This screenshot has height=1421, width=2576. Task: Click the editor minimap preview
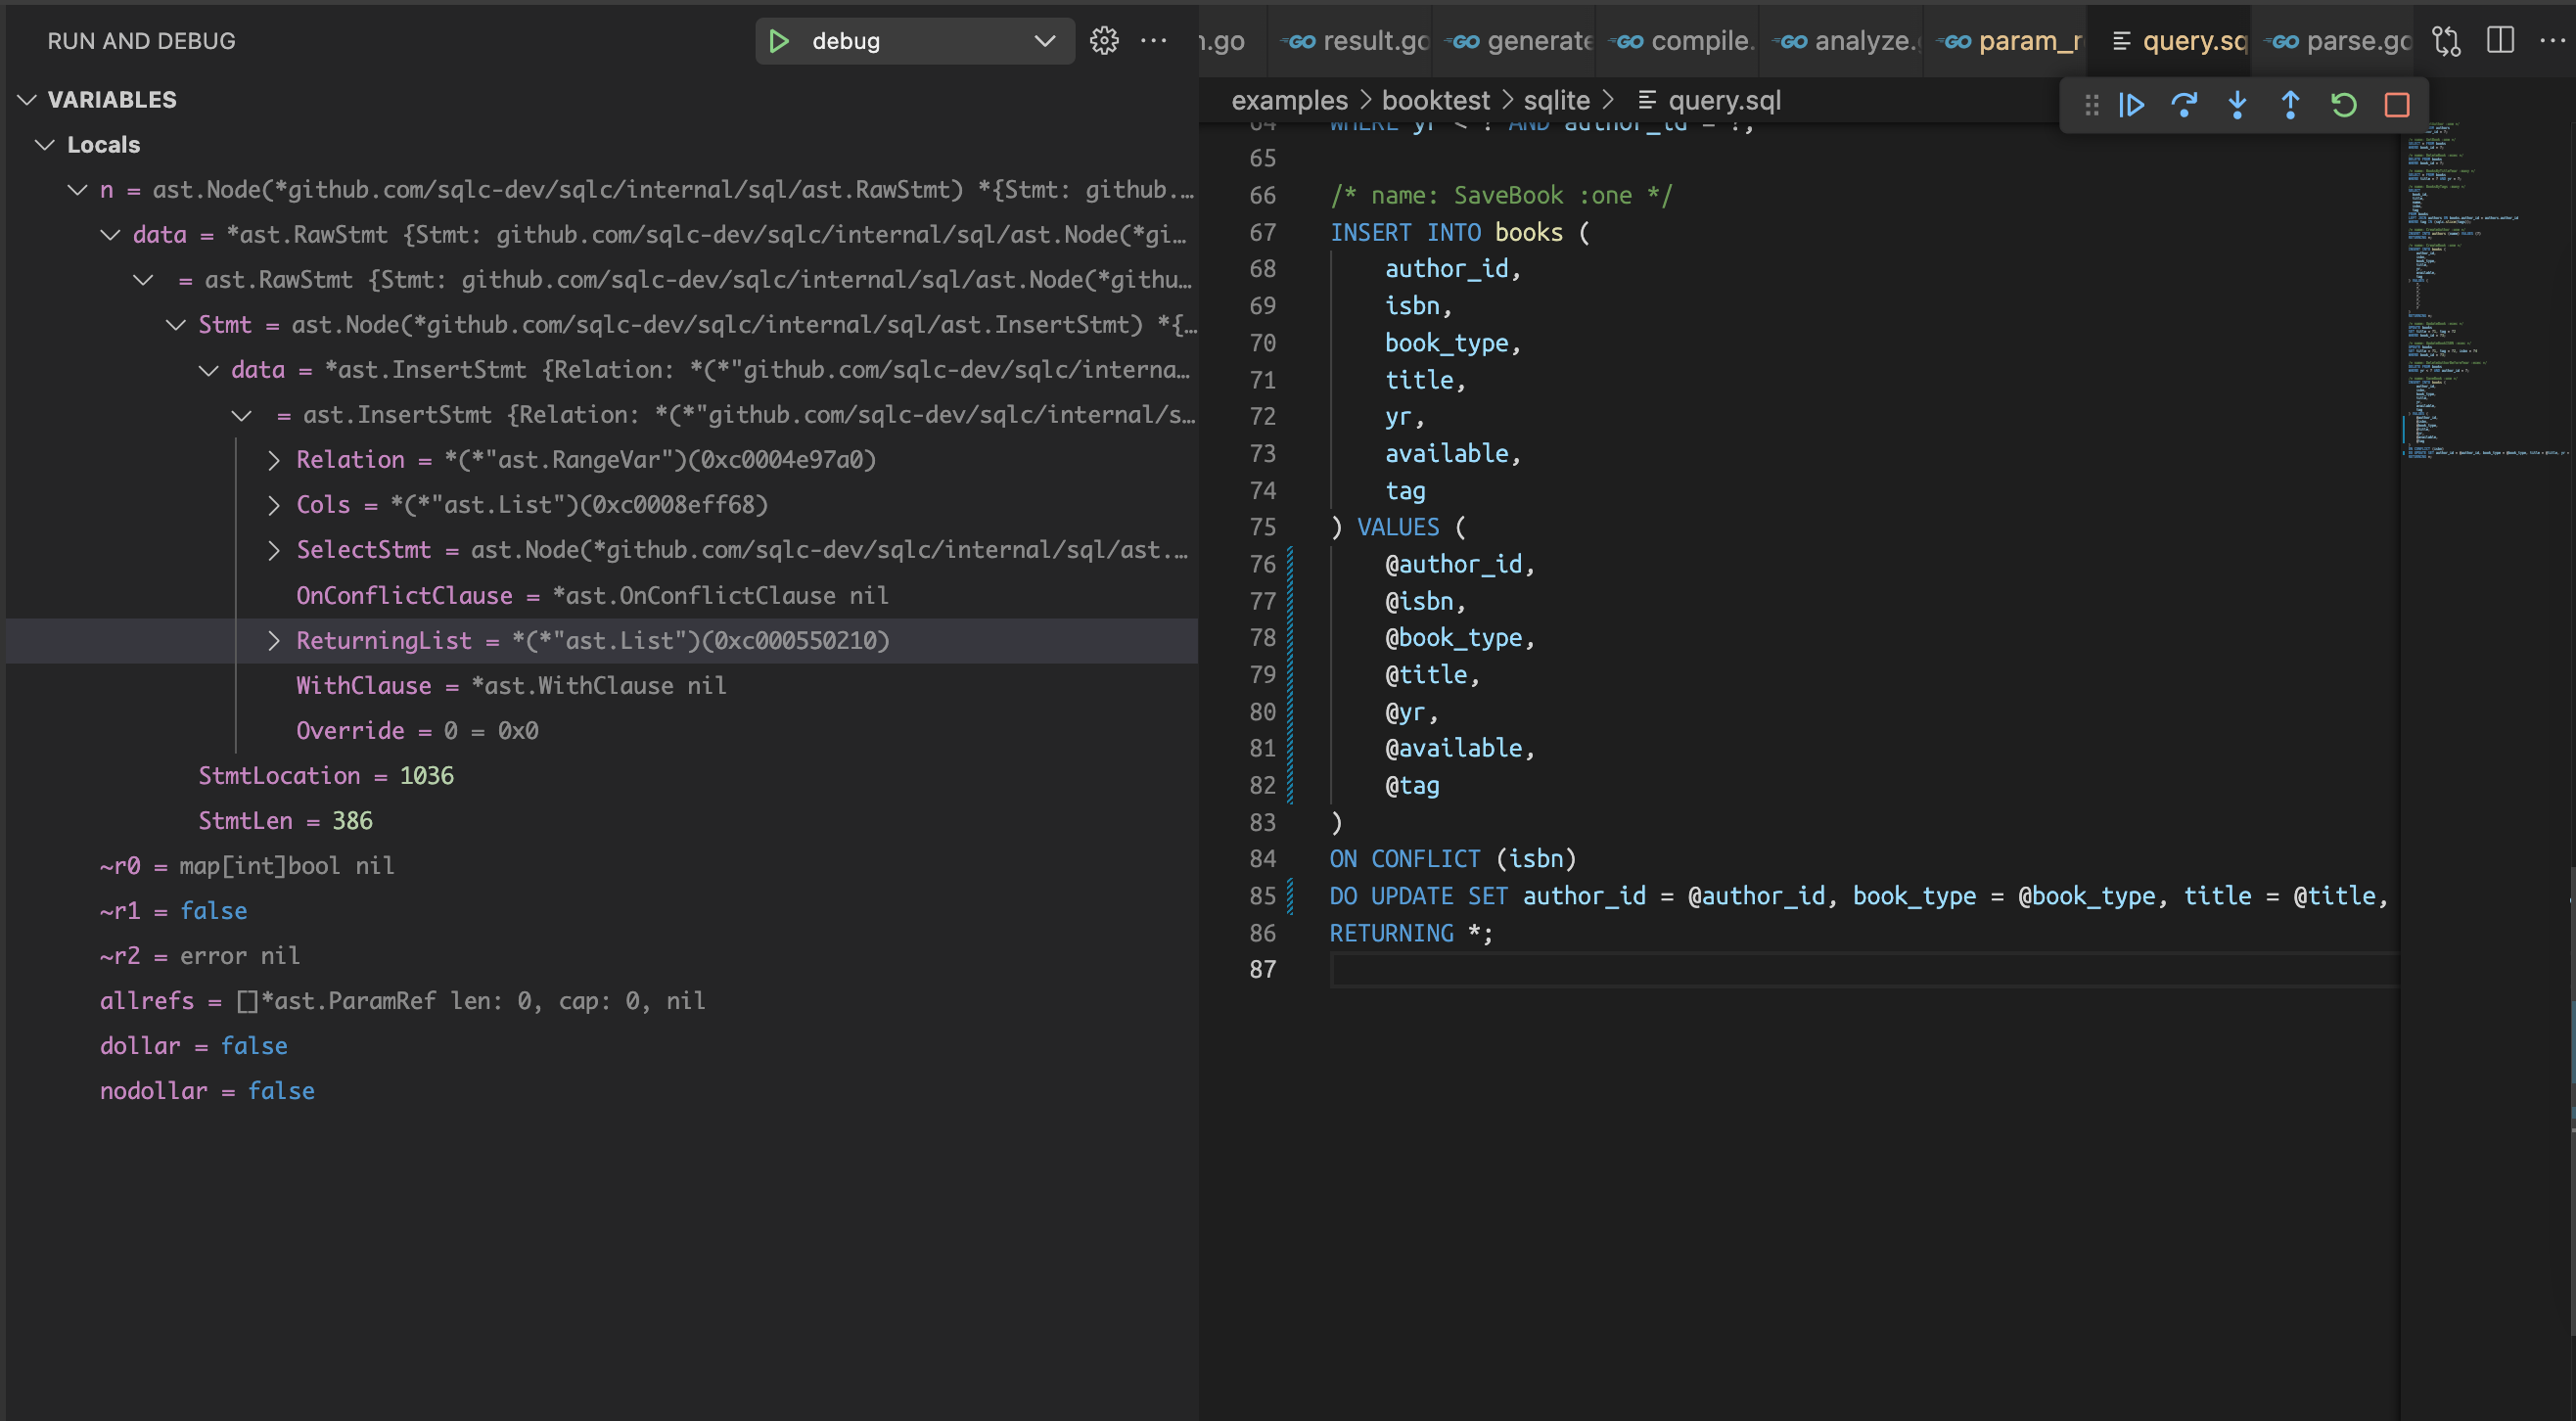(2486, 290)
